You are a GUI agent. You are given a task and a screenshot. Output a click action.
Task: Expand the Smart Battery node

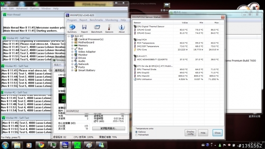click(72, 70)
